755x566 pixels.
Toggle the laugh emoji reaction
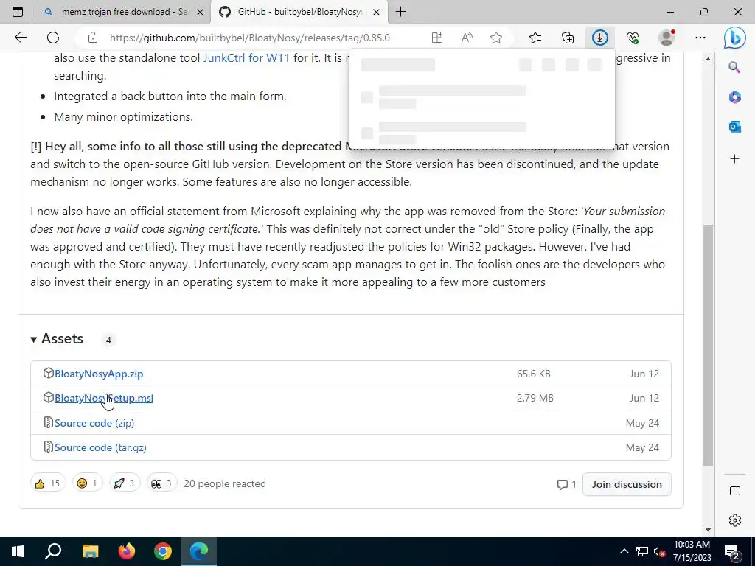coord(88,483)
